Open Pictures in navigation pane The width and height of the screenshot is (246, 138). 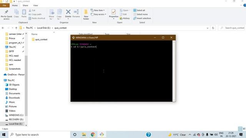coord(13,107)
